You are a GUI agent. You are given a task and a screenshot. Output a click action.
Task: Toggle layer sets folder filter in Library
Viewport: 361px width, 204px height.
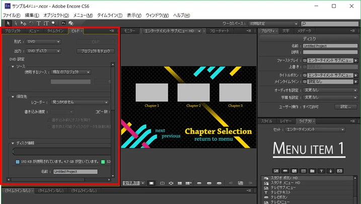point(312,171)
